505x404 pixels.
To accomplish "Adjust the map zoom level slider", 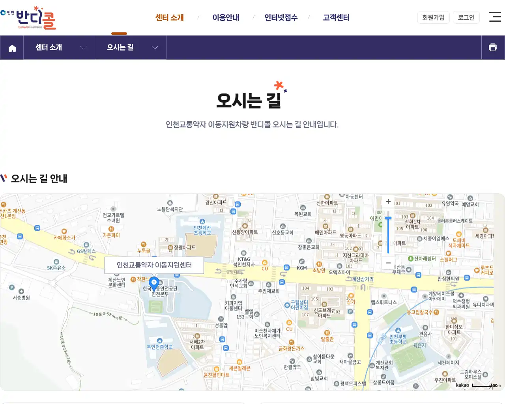I will point(388,218).
